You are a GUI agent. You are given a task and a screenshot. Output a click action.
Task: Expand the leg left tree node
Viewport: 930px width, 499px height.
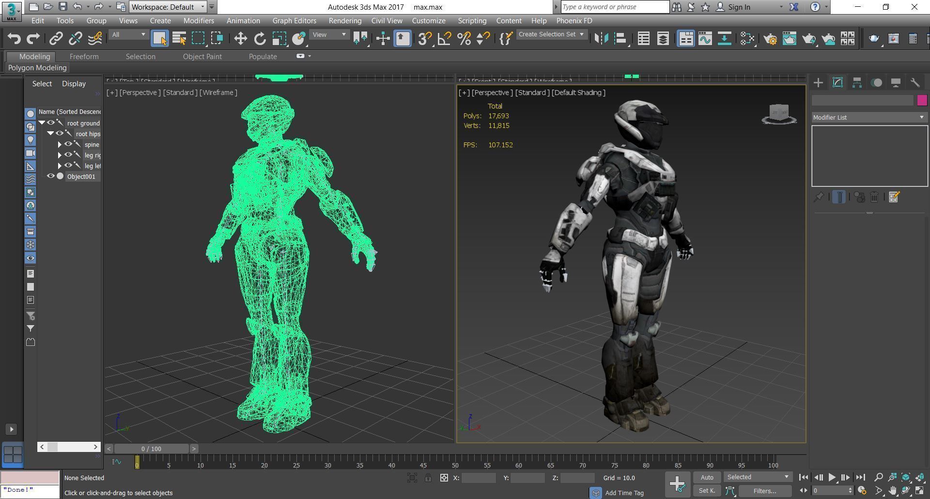(x=60, y=166)
